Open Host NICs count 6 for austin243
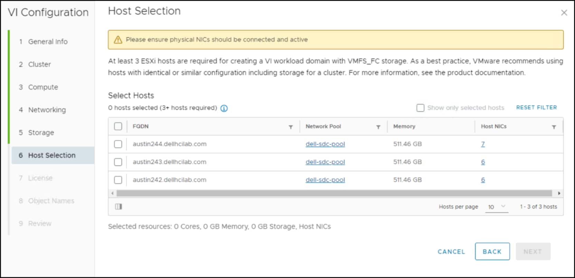The image size is (575, 278). click(x=483, y=162)
